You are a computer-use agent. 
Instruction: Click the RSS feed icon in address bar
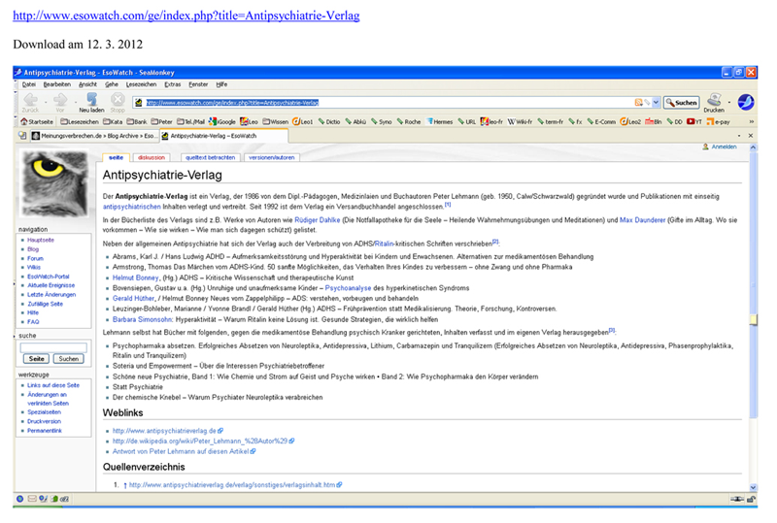(639, 102)
